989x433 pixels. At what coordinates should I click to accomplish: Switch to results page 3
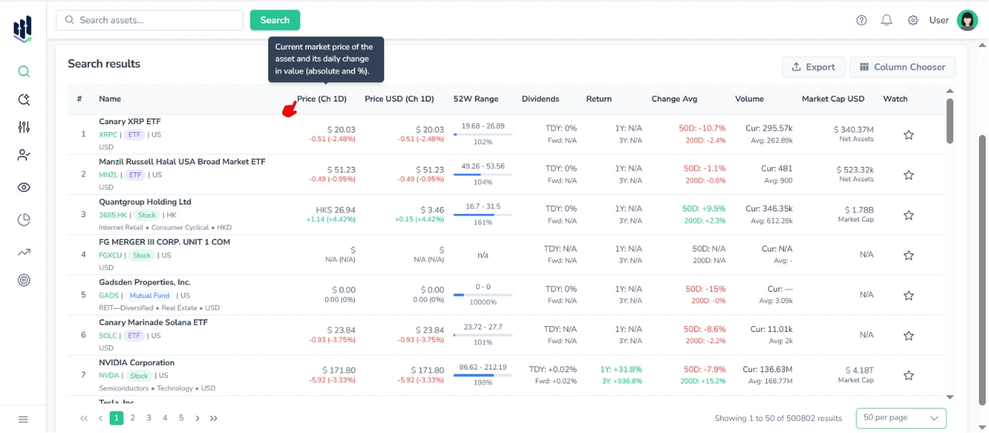tap(148, 418)
